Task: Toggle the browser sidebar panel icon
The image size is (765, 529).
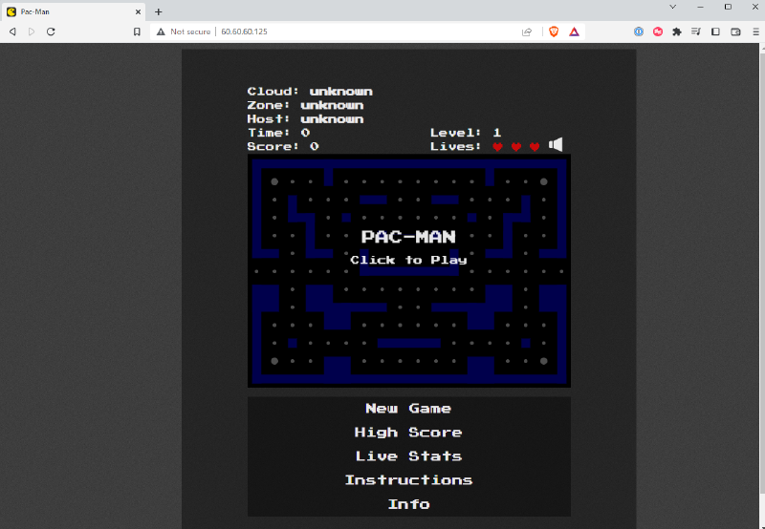Action: coord(715,32)
